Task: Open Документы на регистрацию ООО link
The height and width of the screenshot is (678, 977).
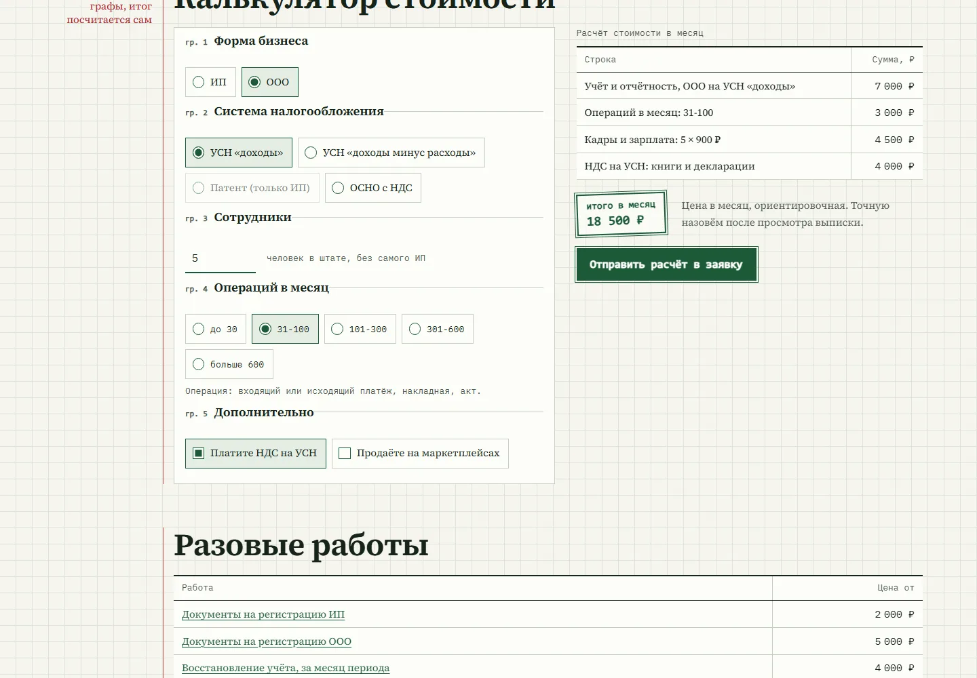Action: coord(267,641)
